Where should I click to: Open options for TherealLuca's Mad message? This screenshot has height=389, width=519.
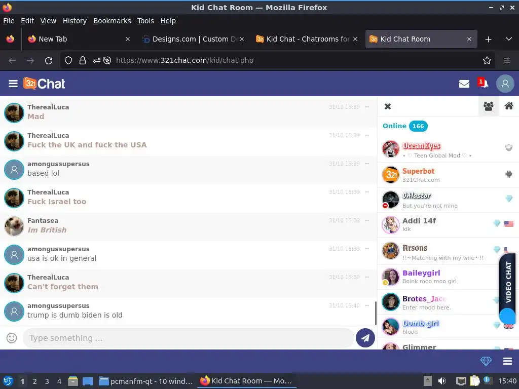coord(367,107)
